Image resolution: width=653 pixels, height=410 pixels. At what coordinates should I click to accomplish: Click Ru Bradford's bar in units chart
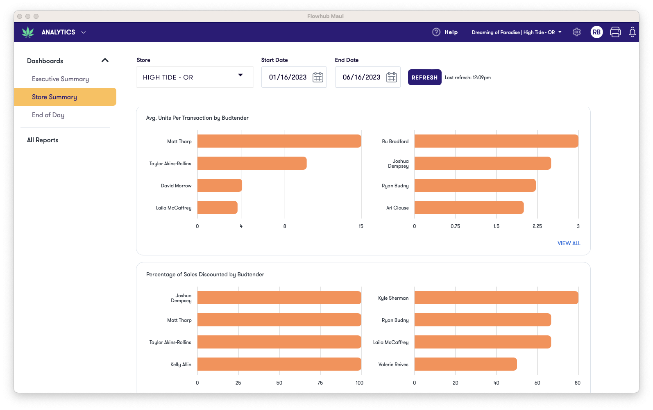[497, 141]
